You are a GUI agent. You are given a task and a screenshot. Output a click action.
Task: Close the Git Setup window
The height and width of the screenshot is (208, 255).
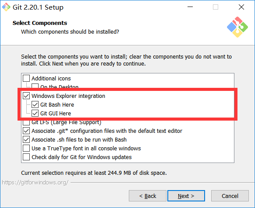click(241, 7)
